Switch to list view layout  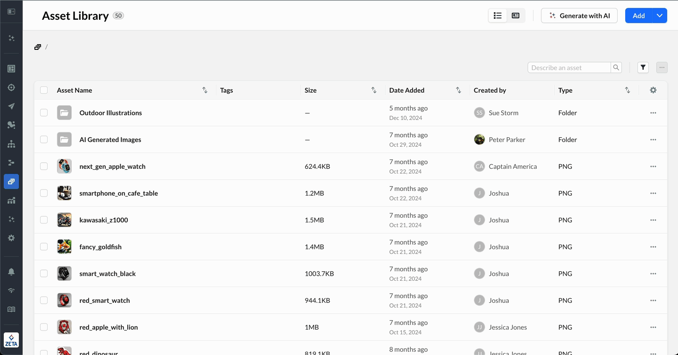coord(497,16)
